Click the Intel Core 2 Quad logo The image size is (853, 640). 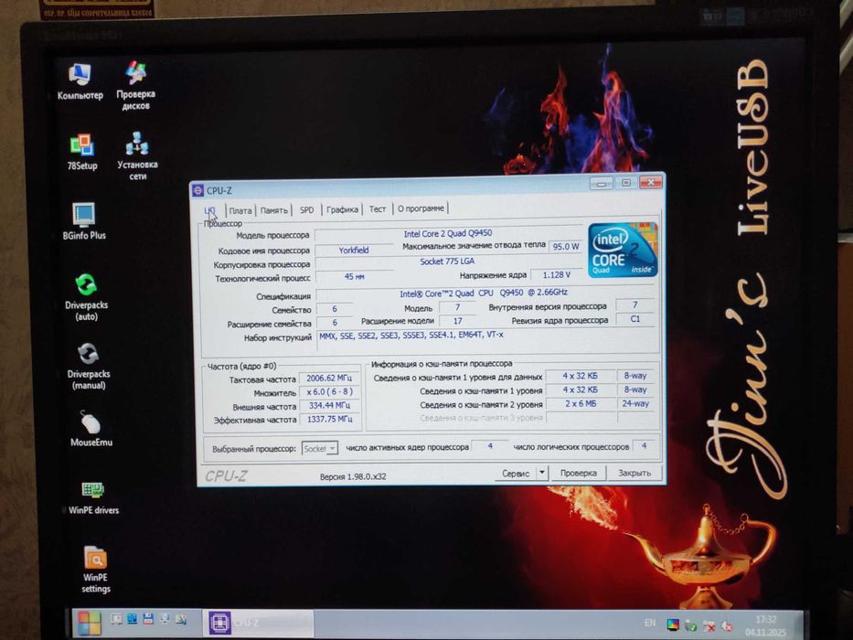tap(623, 251)
